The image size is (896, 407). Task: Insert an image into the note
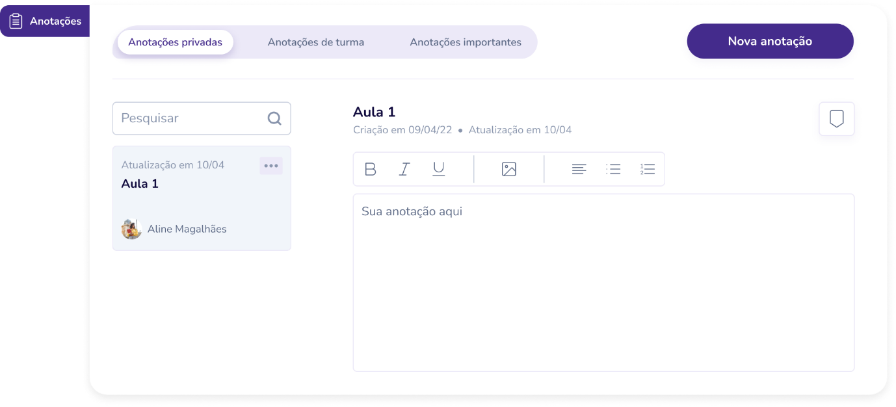click(x=508, y=169)
